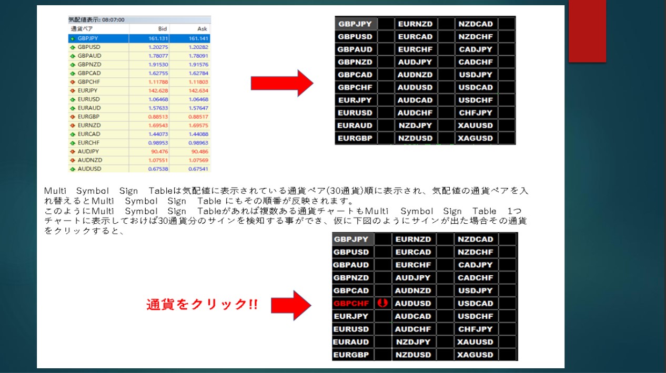Image resolution: width=666 pixels, height=373 pixels.
Task: Click the Ask value 1.20282
Action: click(198, 47)
